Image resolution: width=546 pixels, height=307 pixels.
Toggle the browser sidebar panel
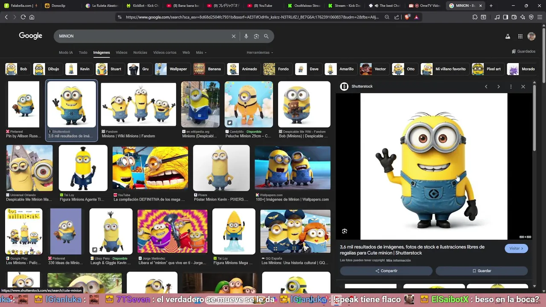[x=505, y=17]
